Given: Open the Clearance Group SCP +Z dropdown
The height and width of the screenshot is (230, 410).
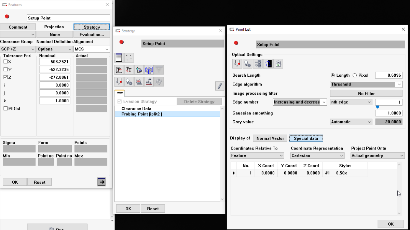Looking at the screenshot, I should coord(18,49).
